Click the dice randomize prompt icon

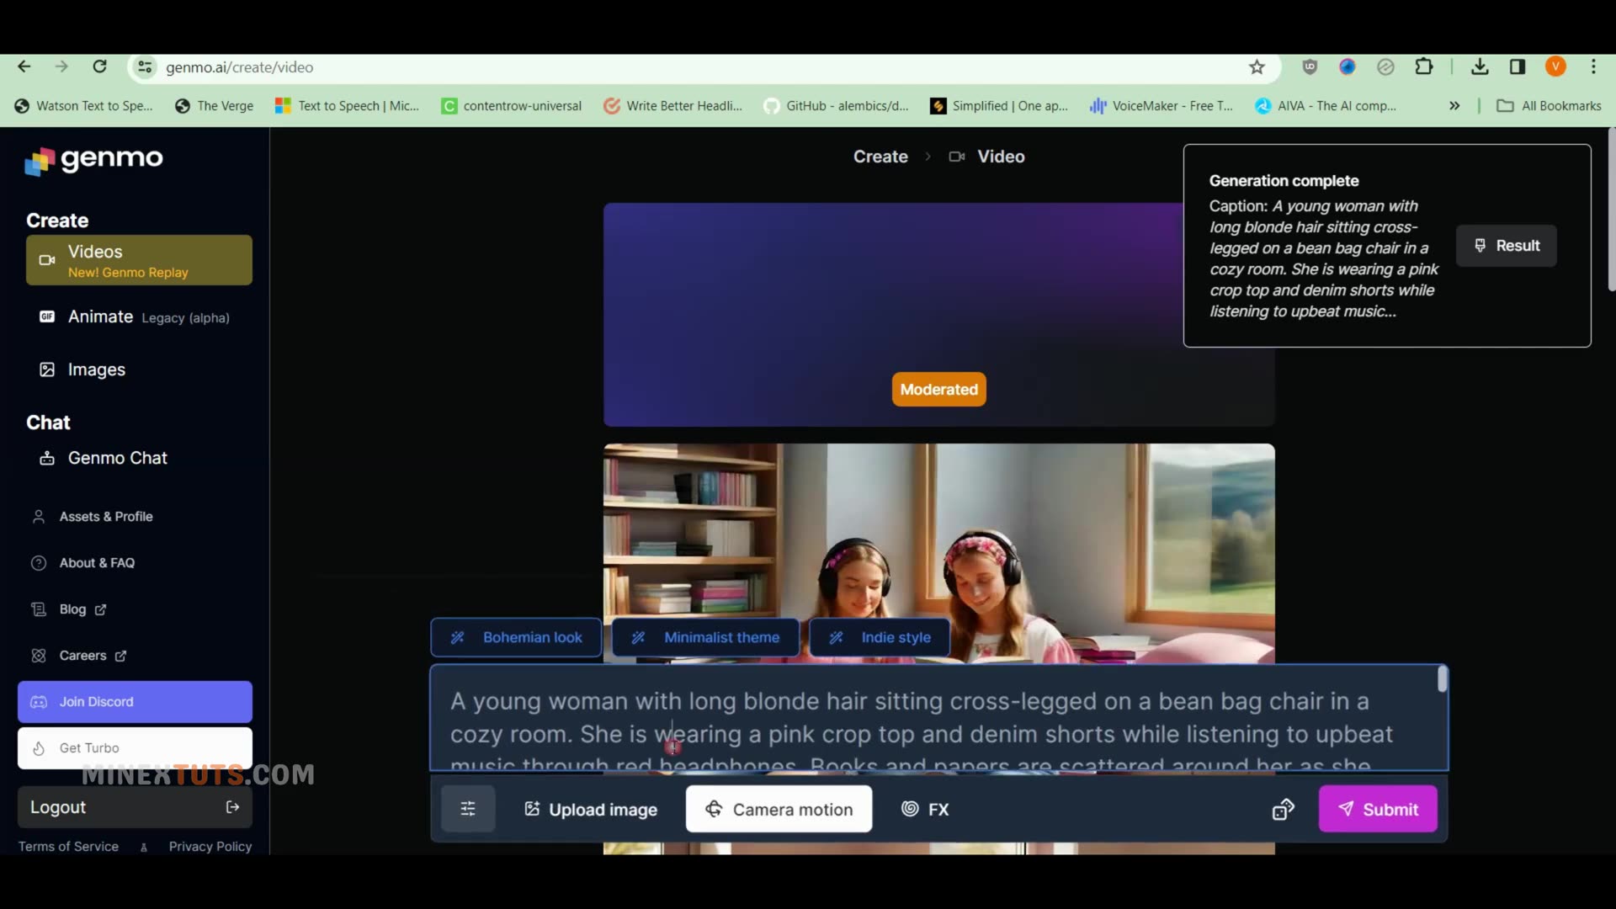[x=1283, y=809]
